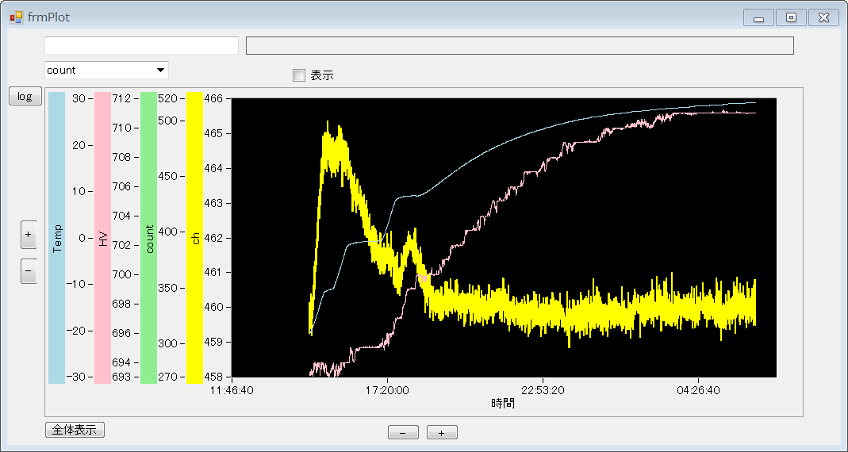The width and height of the screenshot is (848, 452).
Task: Click the -30 value on Temp axis
Action: coord(75,377)
